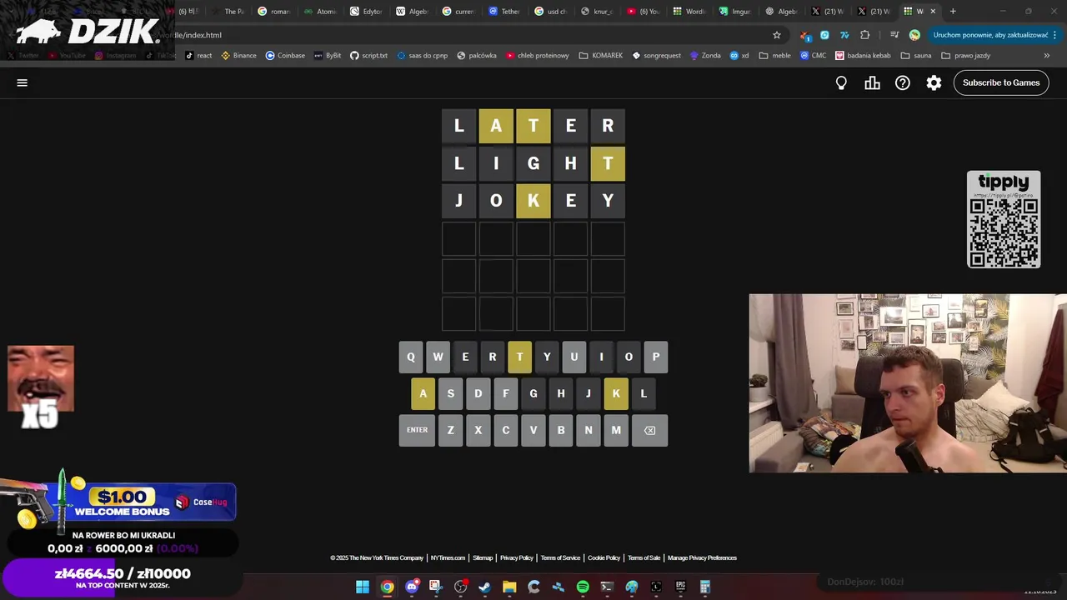Tap the C key on the Wordle keyboard
The image size is (1067, 600).
coord(505,430)
